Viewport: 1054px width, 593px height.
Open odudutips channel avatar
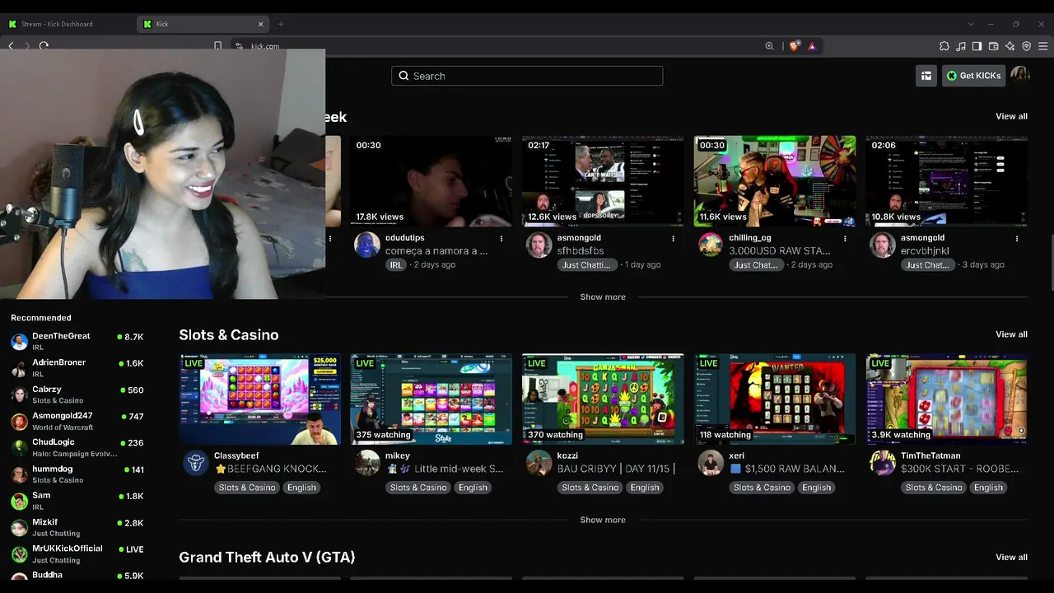point(367,245)
